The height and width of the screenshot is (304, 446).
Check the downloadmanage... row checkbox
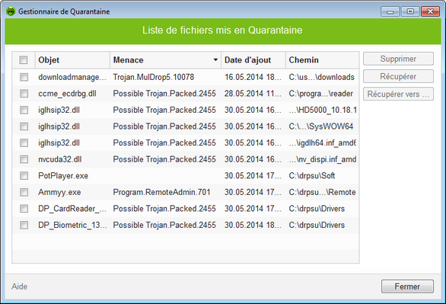[24, 77]
